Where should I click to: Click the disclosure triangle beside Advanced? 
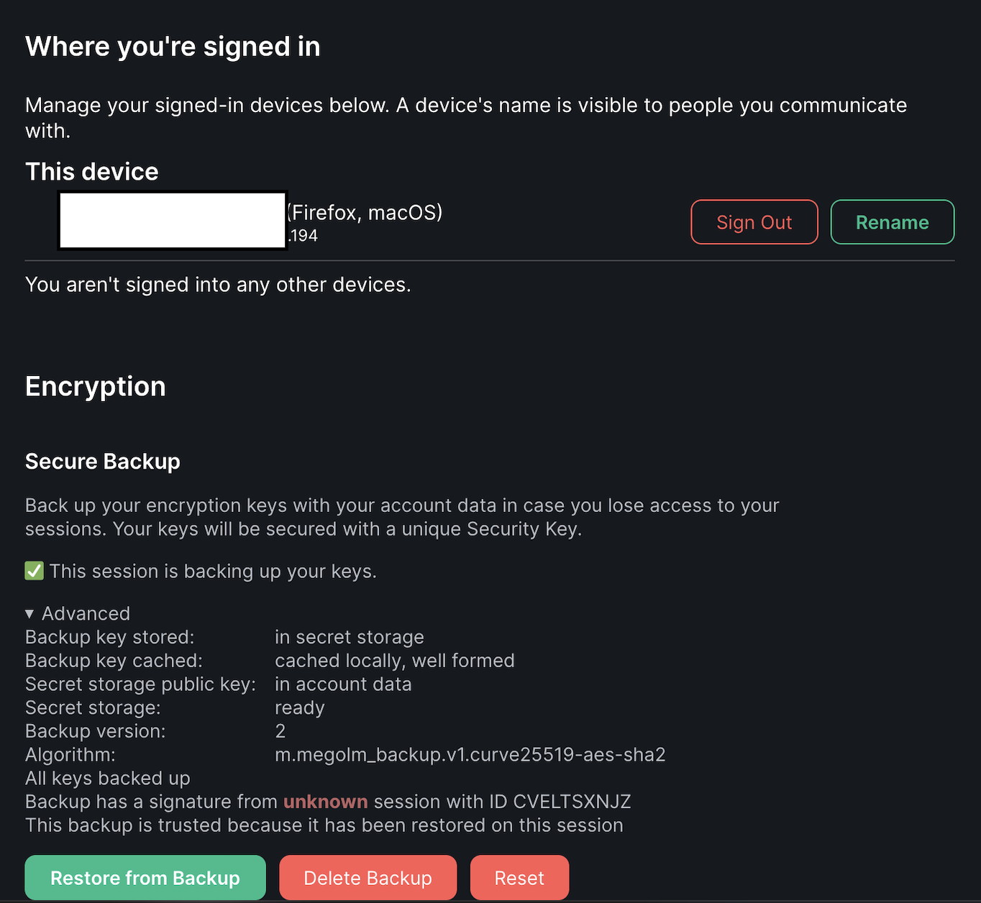pos(29,613)
